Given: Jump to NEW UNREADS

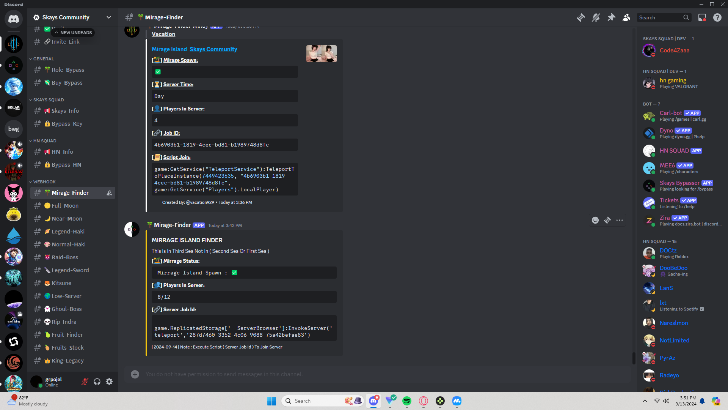Looking at the screenshot, I should coord(73,33).
